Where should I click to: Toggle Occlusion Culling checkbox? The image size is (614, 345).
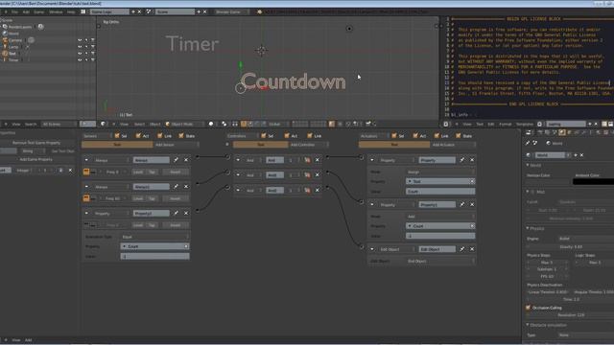(x=529, y=308)
